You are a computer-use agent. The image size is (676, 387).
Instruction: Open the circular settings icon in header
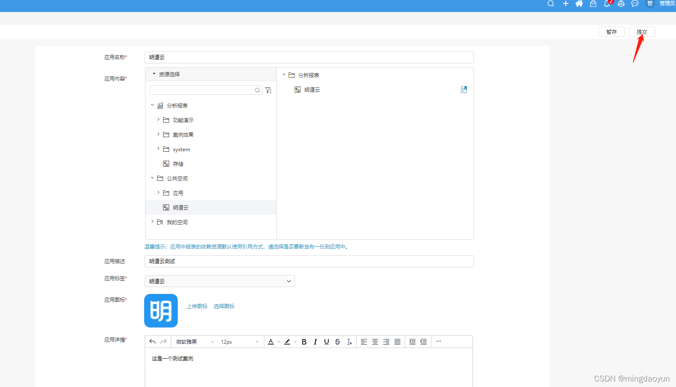(621, 3)
